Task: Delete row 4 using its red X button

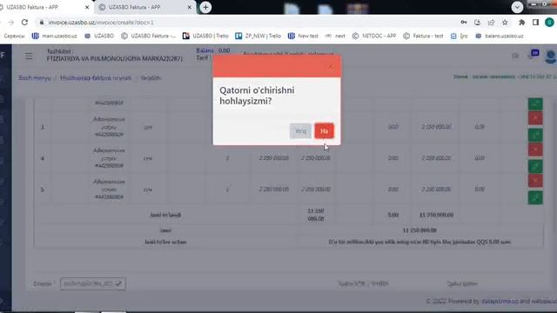Action: click(x=535, y=150)
